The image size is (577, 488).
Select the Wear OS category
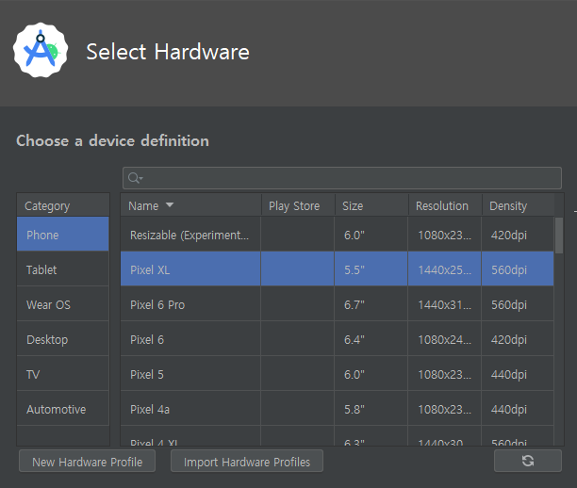pyautogui.click(x=63, y=303)
